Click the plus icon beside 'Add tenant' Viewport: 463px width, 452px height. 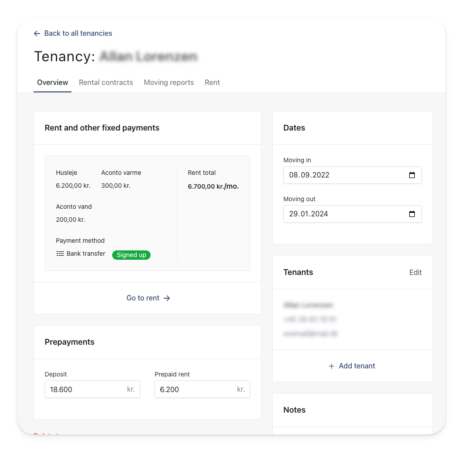332,366
